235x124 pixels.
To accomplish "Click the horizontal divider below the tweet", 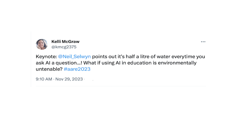I will pyautogui.click(x=121, y=86).
